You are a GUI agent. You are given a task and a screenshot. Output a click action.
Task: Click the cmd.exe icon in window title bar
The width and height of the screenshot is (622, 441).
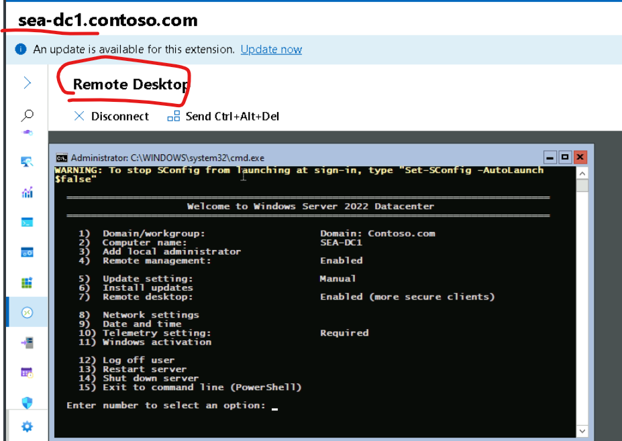[x=62, y=157]
